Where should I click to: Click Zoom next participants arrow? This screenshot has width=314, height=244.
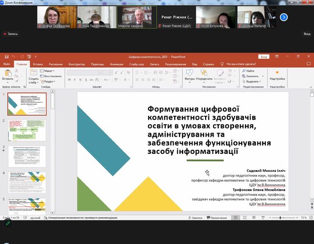pos(284,17)
